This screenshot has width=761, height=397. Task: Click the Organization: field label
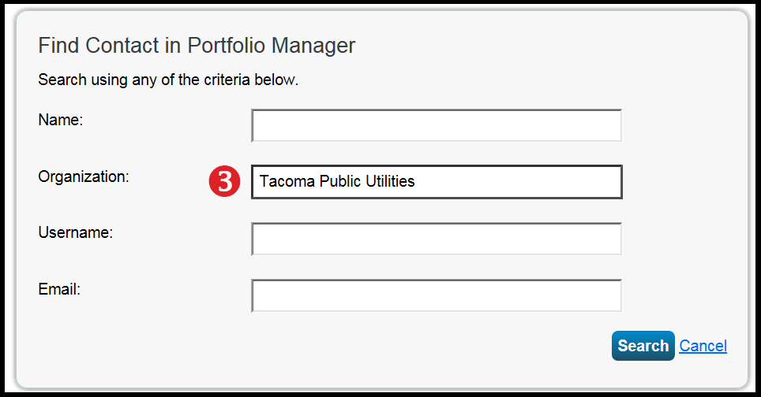click(x=84, y=176)
